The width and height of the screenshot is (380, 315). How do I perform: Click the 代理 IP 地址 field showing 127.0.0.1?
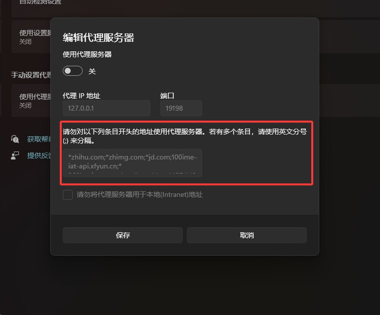tap(107, 108)
